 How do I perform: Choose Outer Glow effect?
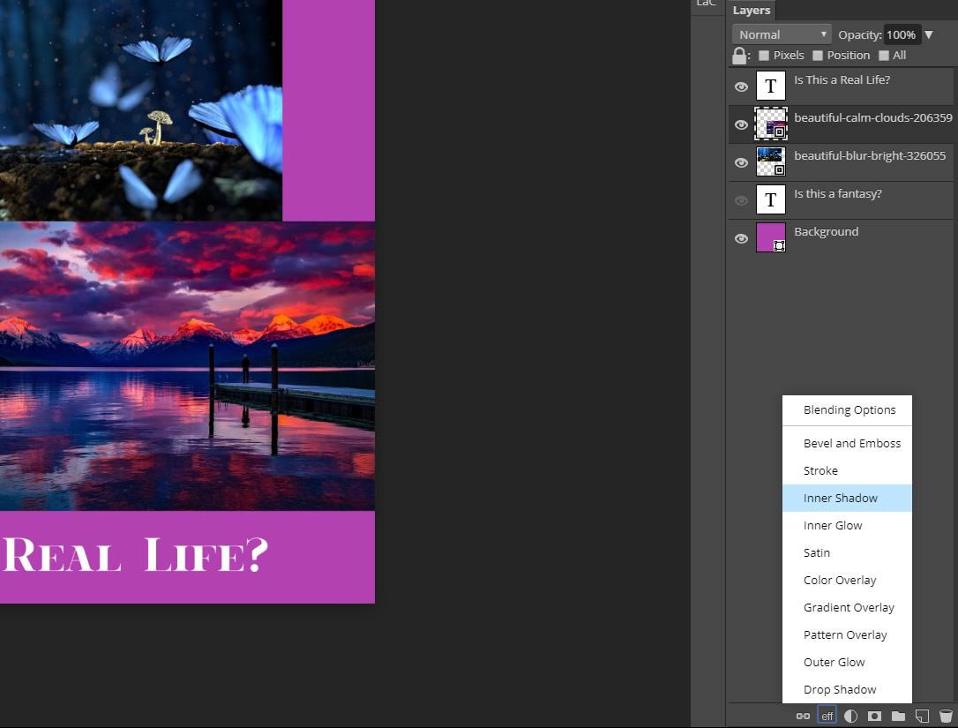point(847,662)
